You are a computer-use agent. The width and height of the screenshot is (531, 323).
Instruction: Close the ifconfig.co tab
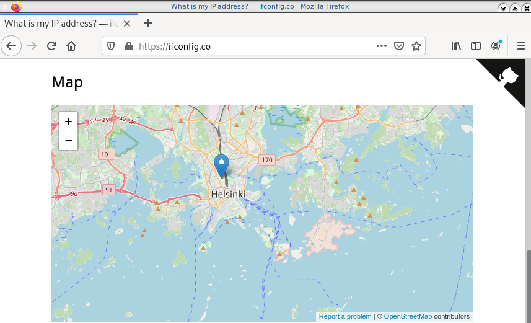127,24
